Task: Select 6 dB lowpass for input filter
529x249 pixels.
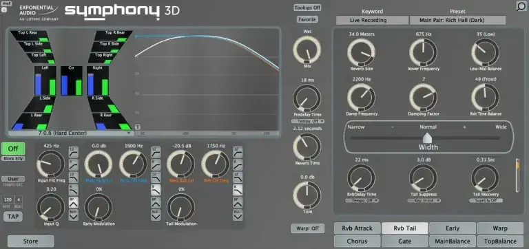Action: click(74, 190)
